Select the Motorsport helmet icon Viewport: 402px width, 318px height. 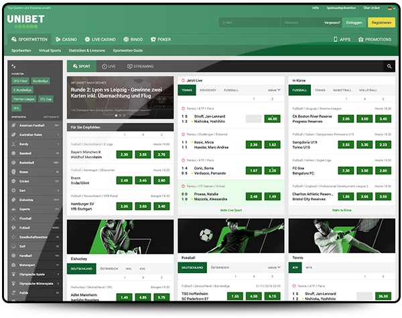click(x=13, y=265)
